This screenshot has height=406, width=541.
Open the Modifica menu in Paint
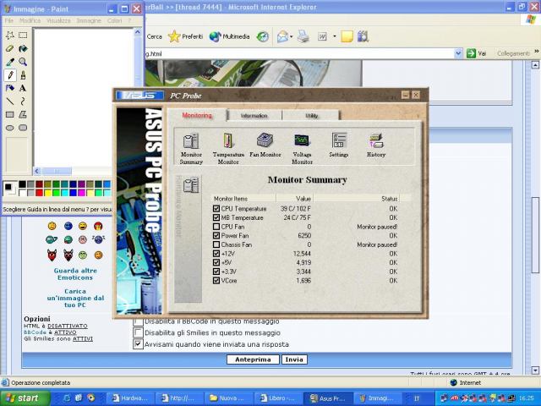[30, 20]
